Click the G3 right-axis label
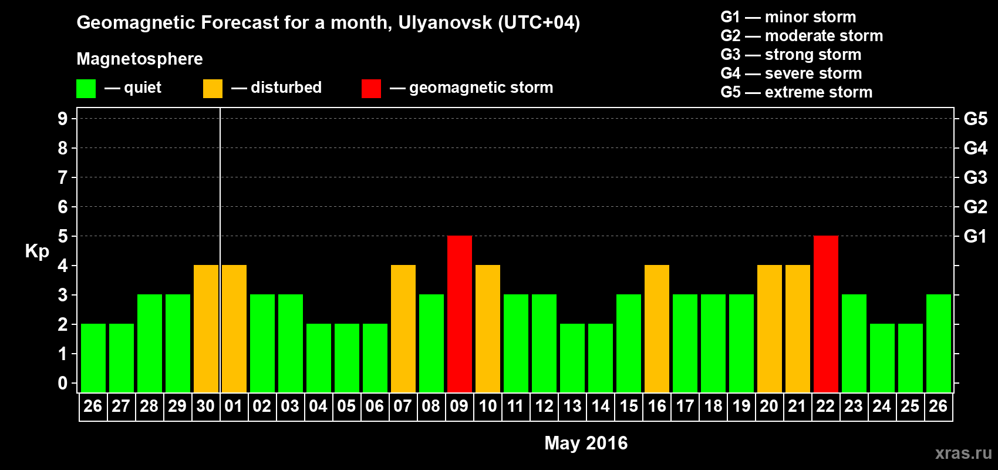Screen dimensions: 998x470 975,177
